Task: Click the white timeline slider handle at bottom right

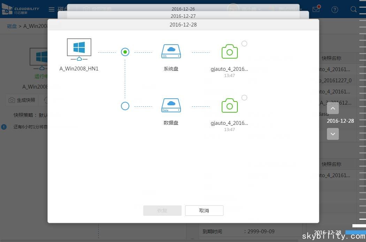Action: 359,226
